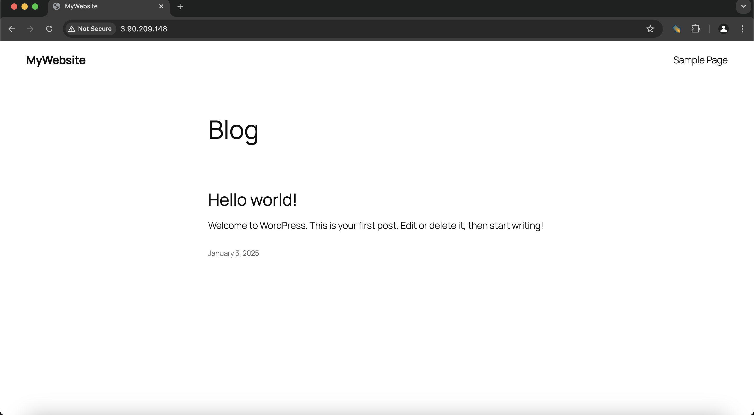Open the Sample Page navigation link
754x415 pixels.
point(700,60)
